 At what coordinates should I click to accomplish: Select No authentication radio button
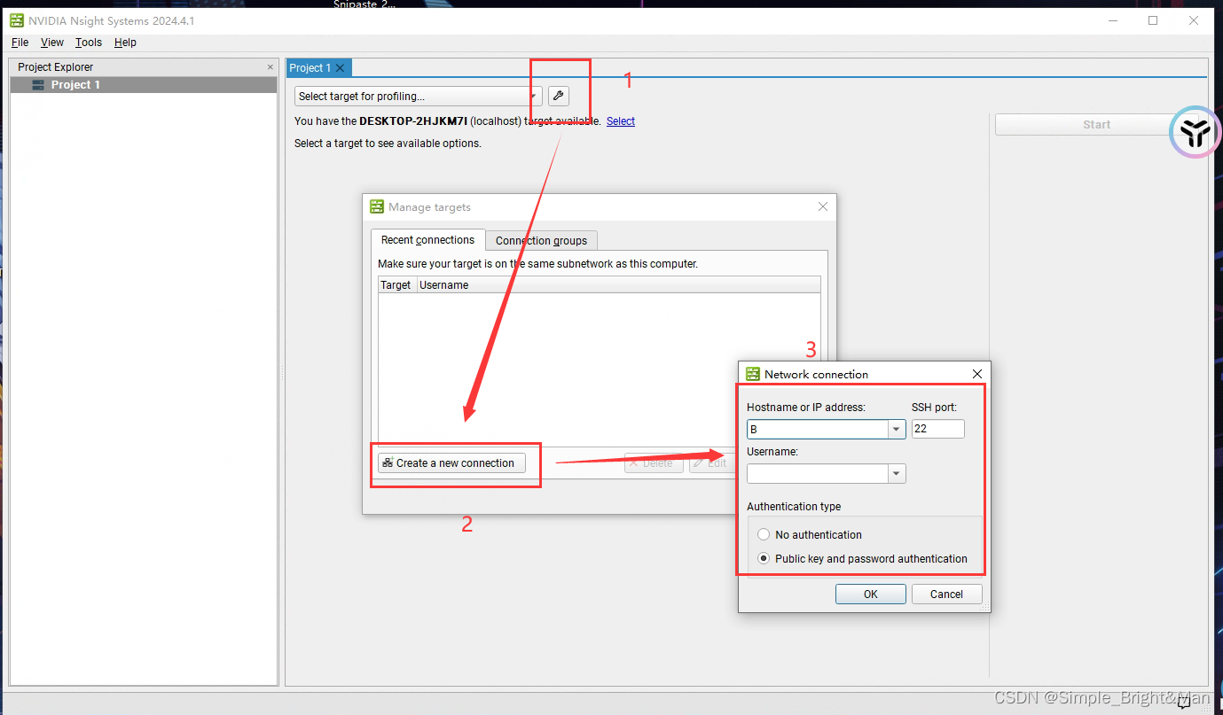[x=764, y=535]
